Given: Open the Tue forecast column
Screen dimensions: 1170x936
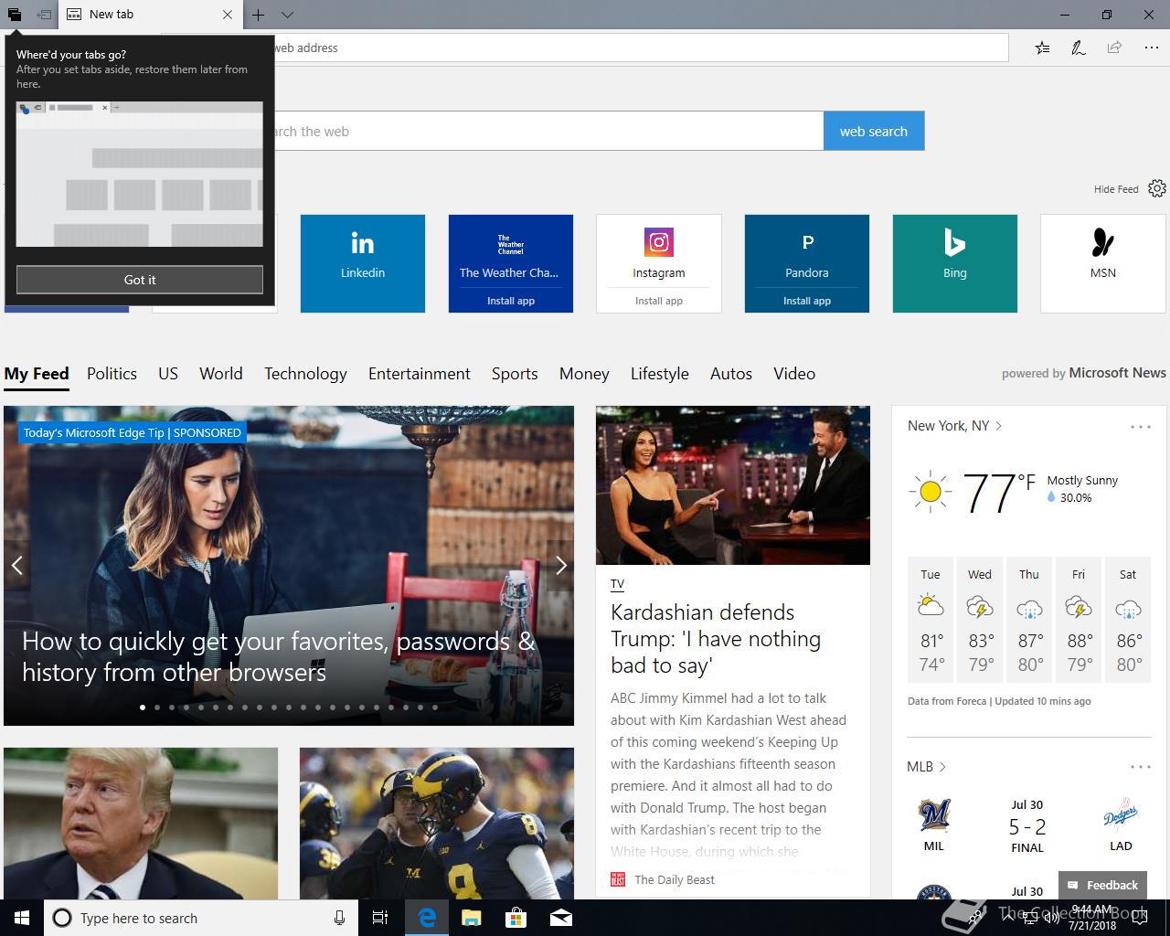Looking at the screenshot, I should click(931, 620).
